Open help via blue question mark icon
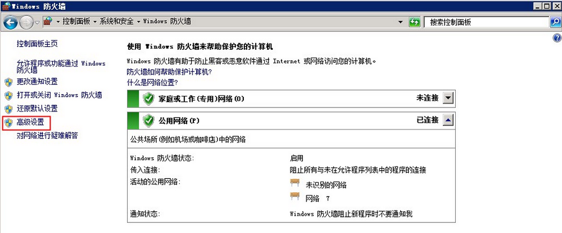Image resolution: width=562 pixels, height=233 pixels. tap(557, 38)
